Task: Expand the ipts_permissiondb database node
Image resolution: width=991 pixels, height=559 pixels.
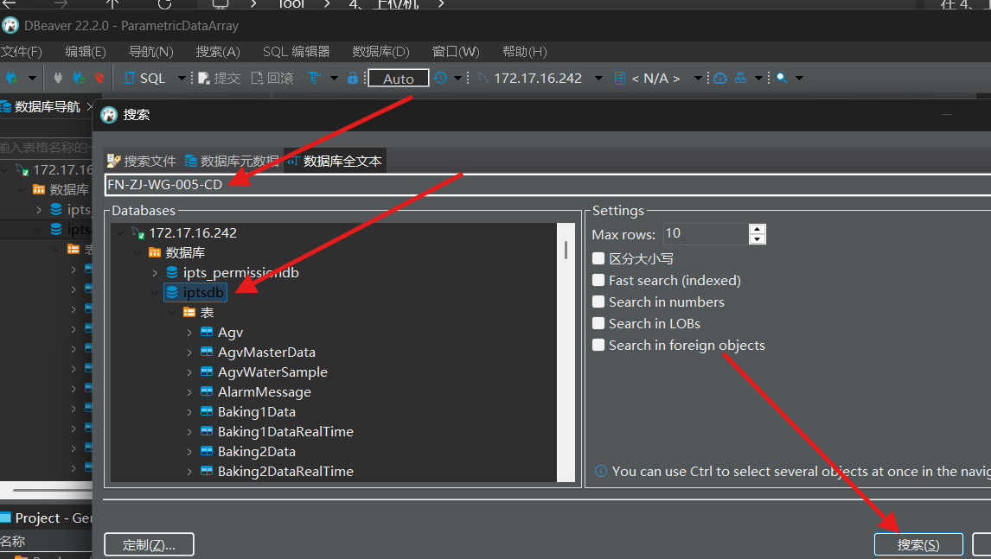Action: click(x=155, y=273)
